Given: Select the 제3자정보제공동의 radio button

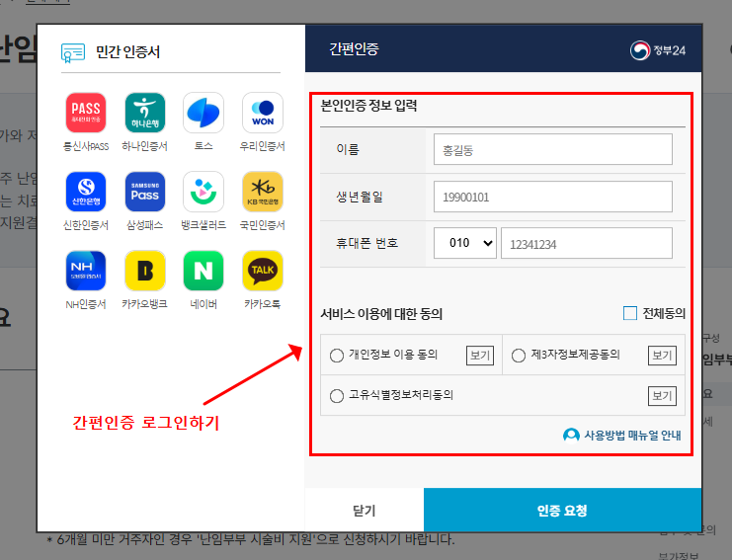Looking at the screenshot, I should point(519,356).
